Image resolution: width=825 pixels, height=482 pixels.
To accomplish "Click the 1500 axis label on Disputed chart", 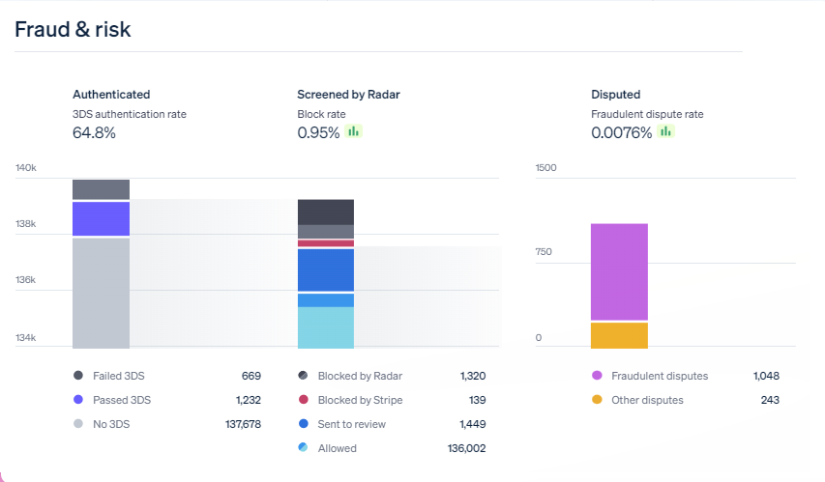I will click(x=546, y=168).
